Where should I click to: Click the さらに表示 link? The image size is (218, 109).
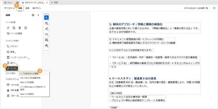tap(10, 73)
